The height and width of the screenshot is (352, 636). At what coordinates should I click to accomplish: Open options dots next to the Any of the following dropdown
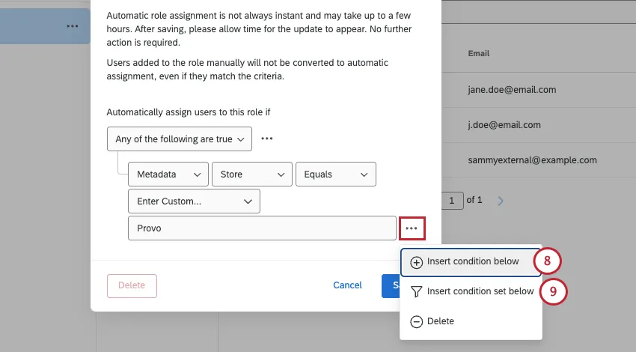pos(266,139)
